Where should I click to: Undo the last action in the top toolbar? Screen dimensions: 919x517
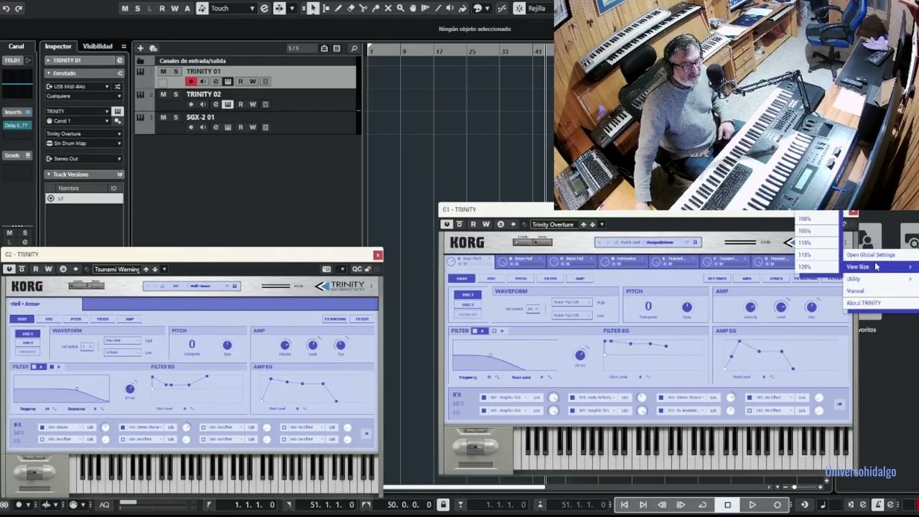click(6, 8)
